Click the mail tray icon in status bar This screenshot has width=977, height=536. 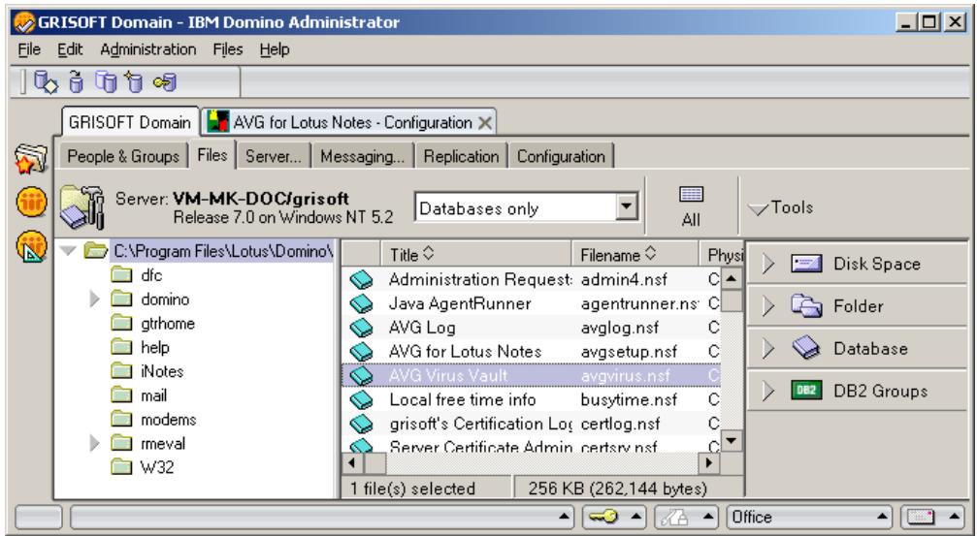click(921, 517)
